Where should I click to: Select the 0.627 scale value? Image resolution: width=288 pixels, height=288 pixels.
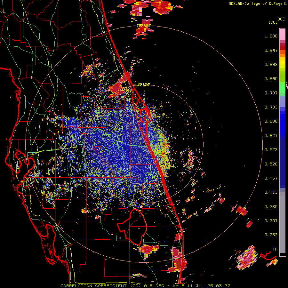(271, 136)
